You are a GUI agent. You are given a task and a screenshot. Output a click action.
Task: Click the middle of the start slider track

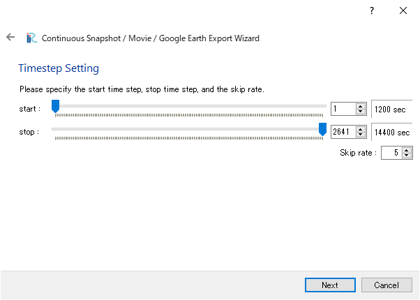pyautogui.click(x=189, y=106)
